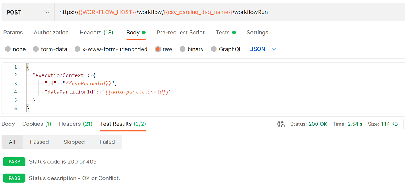This screenshot has width=405, height=189.
Task: Click the request URL input field
Action: coord(229,12)
